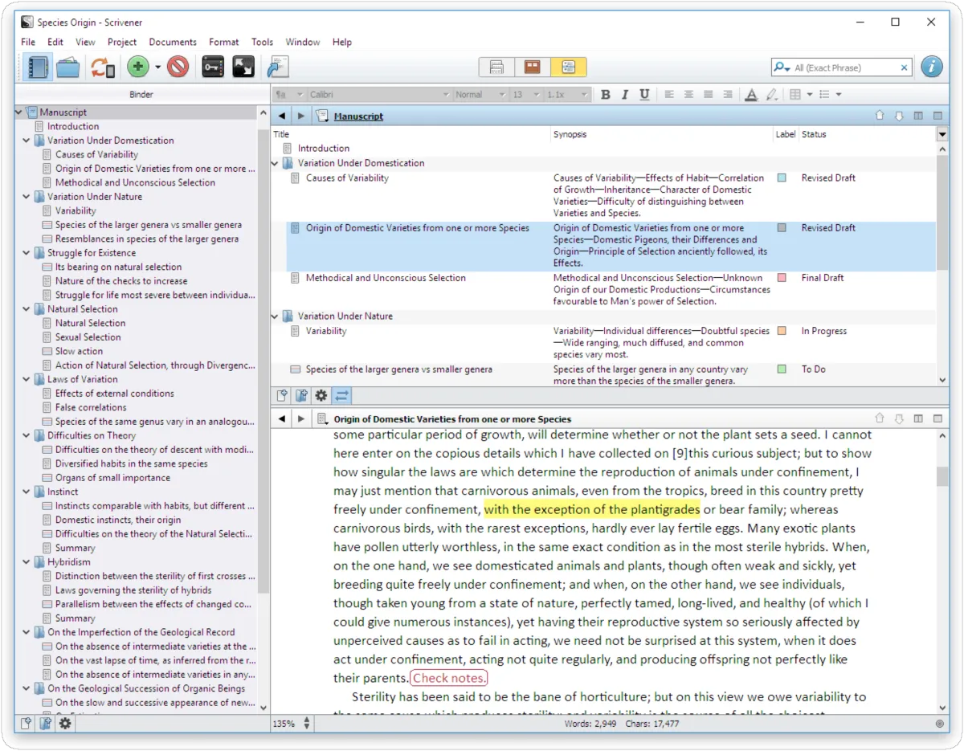Click the Compile icon in toolbar
Screen dimensions: 964x751
(x=278, y=67)
